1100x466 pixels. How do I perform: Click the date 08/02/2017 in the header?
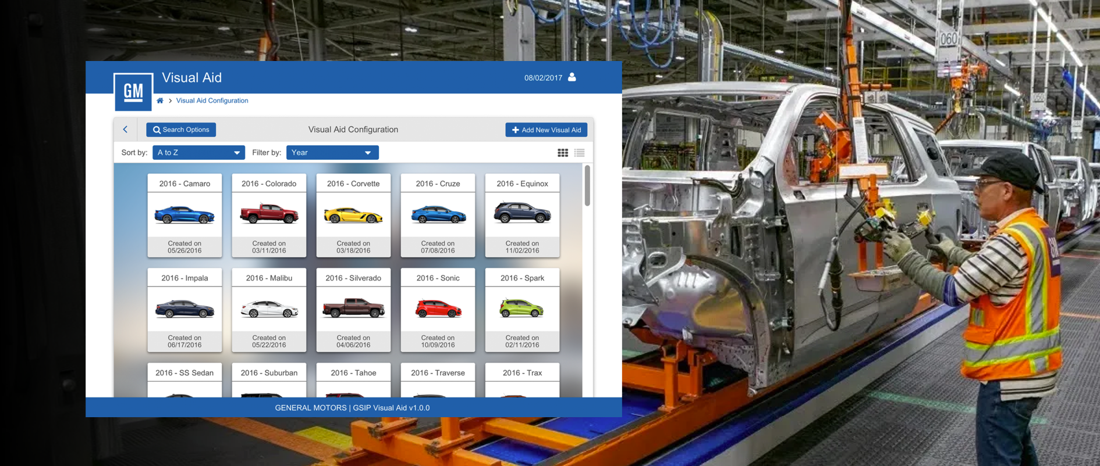543,78
